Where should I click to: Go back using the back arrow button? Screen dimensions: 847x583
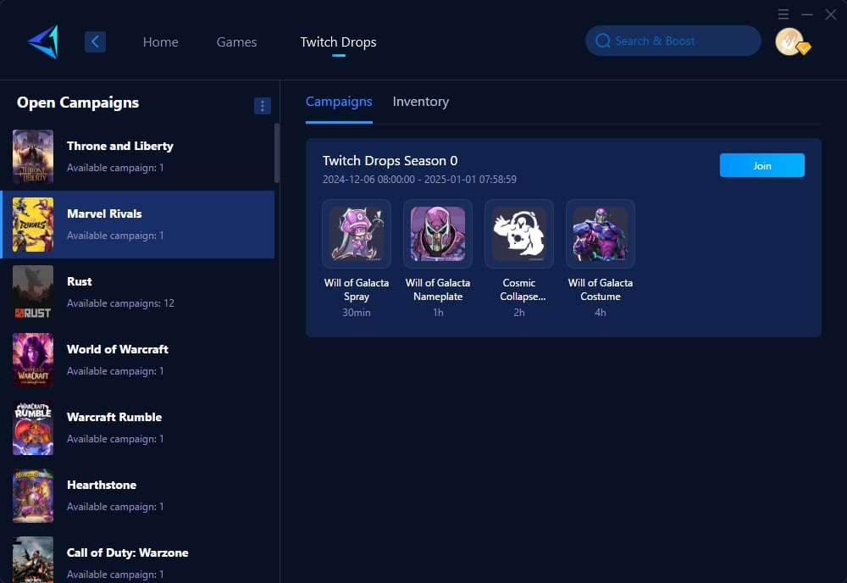(95, 42)
